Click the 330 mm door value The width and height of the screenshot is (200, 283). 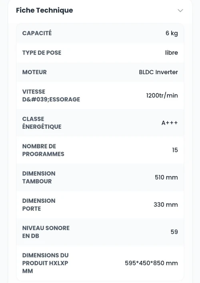click(x=166, y=205)
